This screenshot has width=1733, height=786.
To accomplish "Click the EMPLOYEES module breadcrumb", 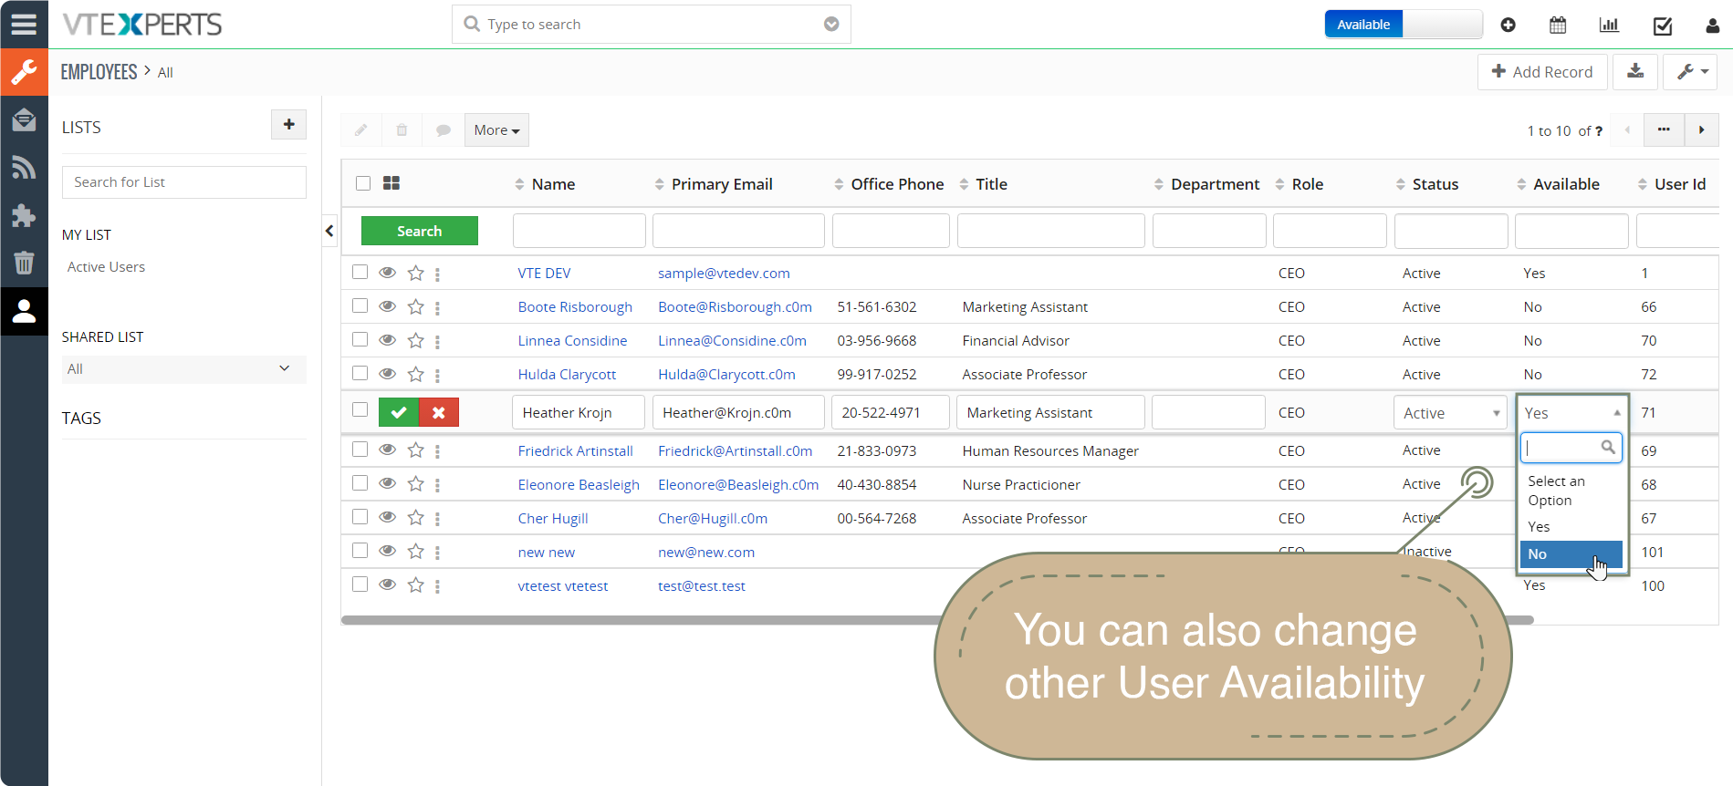I will point(99,72).
